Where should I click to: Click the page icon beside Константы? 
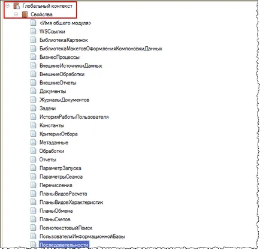(x=34, y=125)
